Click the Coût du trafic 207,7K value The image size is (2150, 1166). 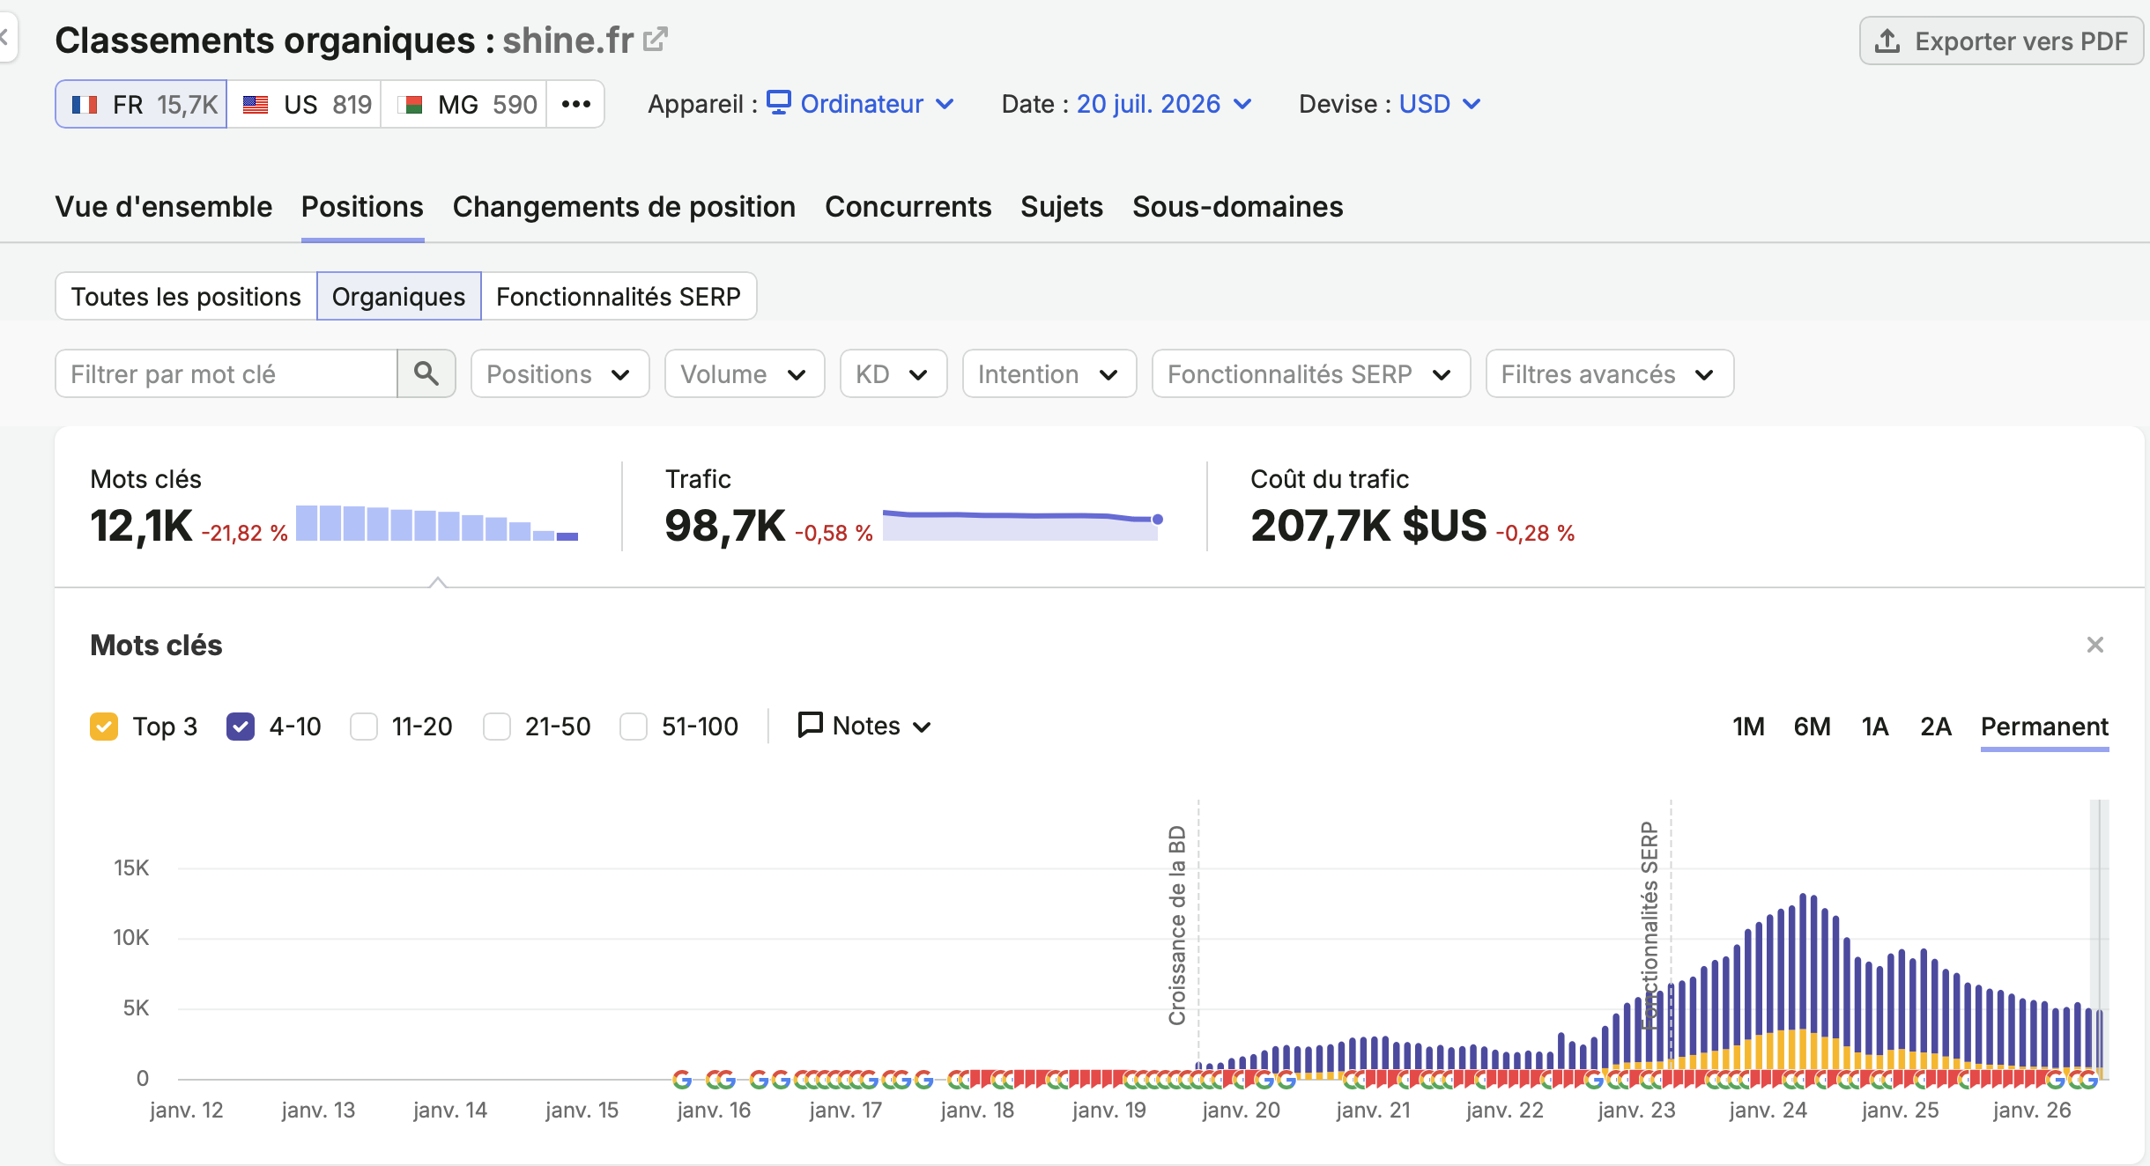[1368, 526]
